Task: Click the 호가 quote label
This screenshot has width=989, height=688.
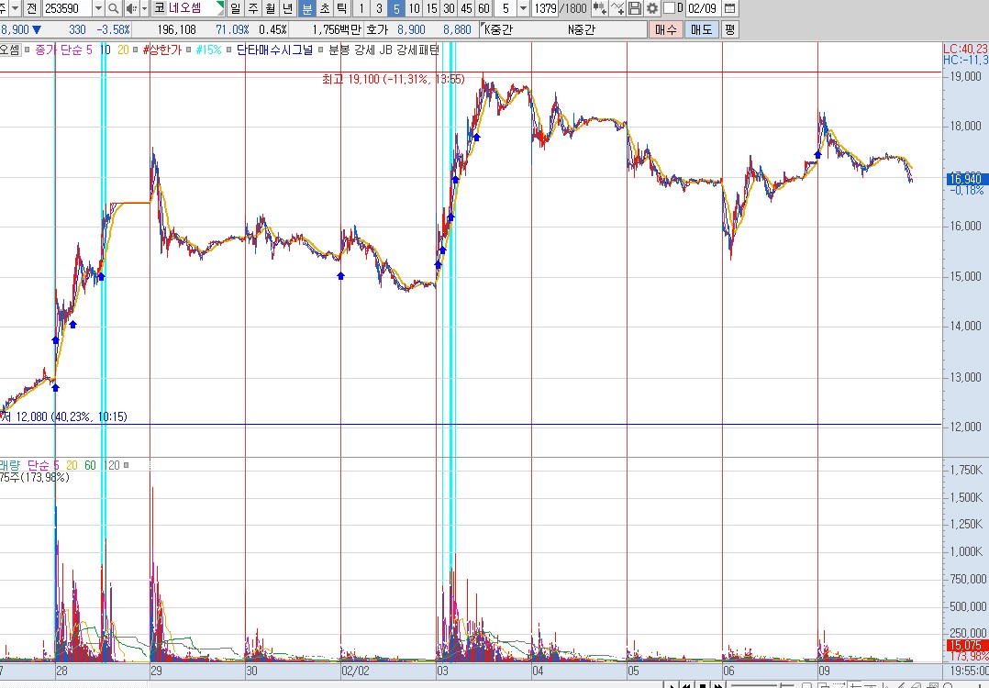Action: point(377,29)
